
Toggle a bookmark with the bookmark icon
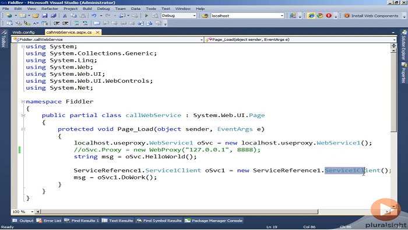tap(97, 23)
